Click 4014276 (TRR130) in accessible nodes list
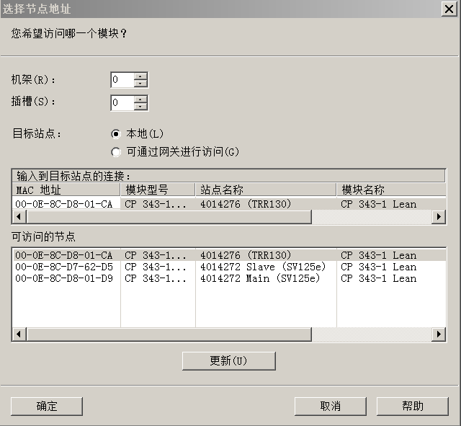 coord(246,255)
